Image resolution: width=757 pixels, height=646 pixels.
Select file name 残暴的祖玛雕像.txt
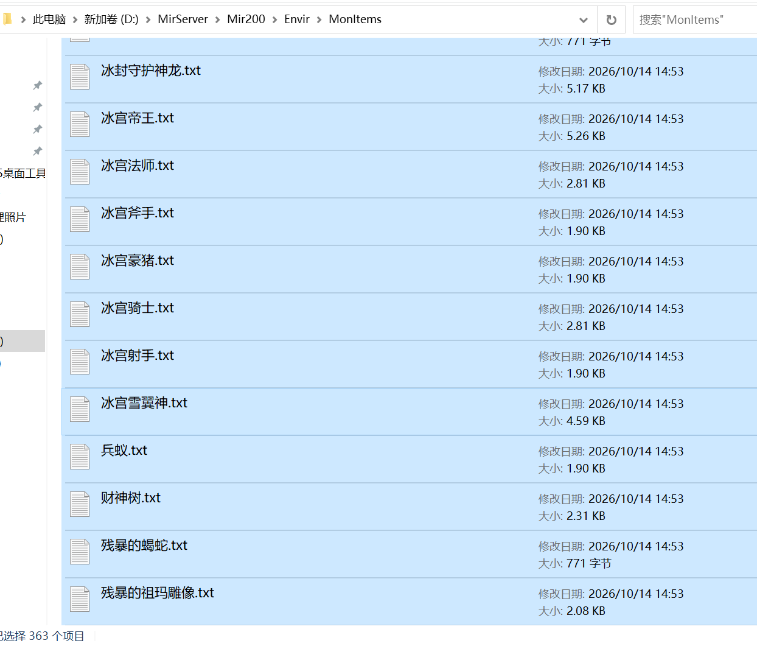point(158,593)
